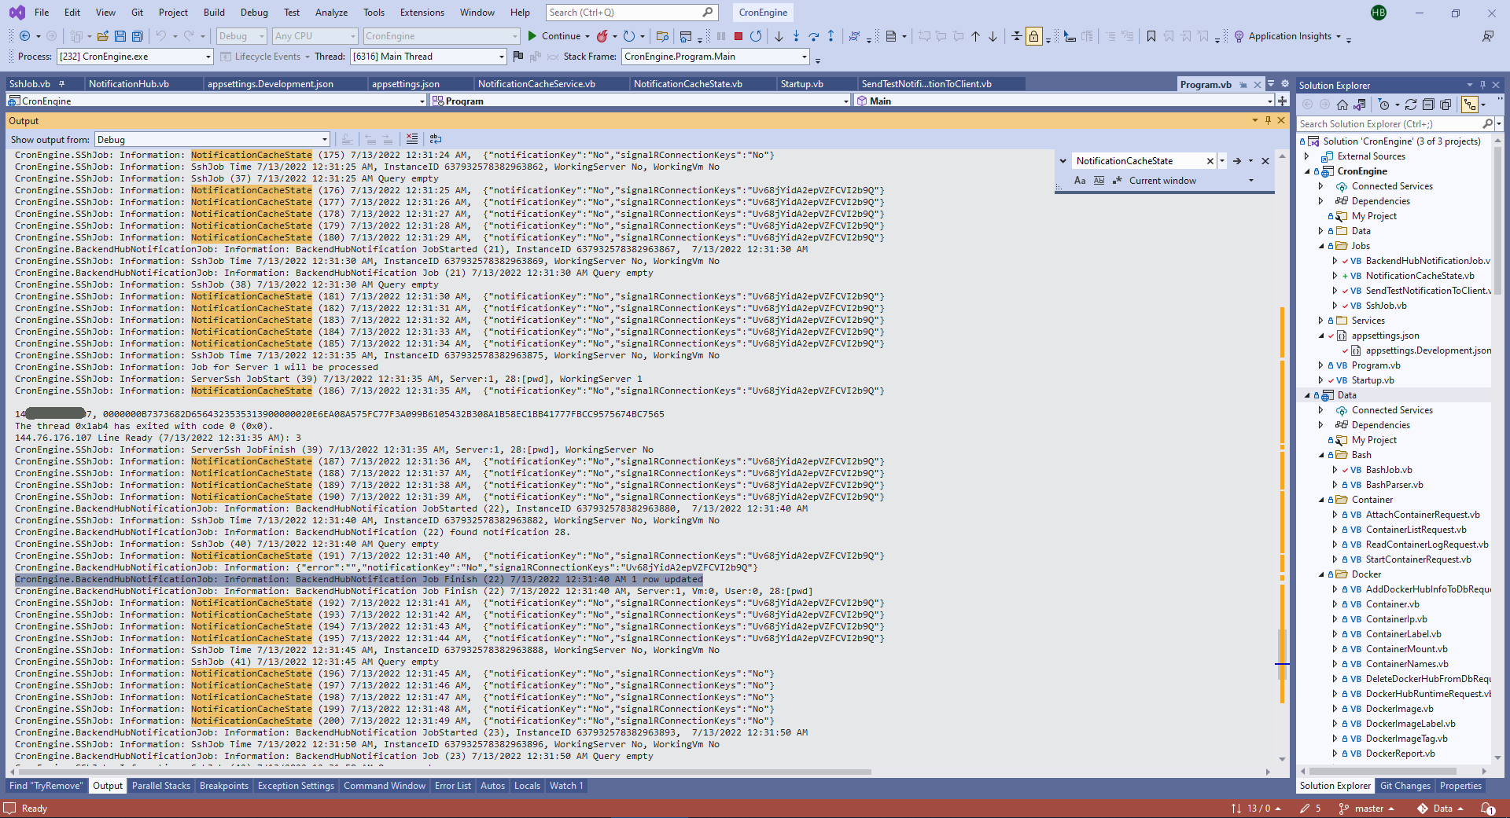
Task: Click the Hot Reload flame icon
Action: coord(602,36)
